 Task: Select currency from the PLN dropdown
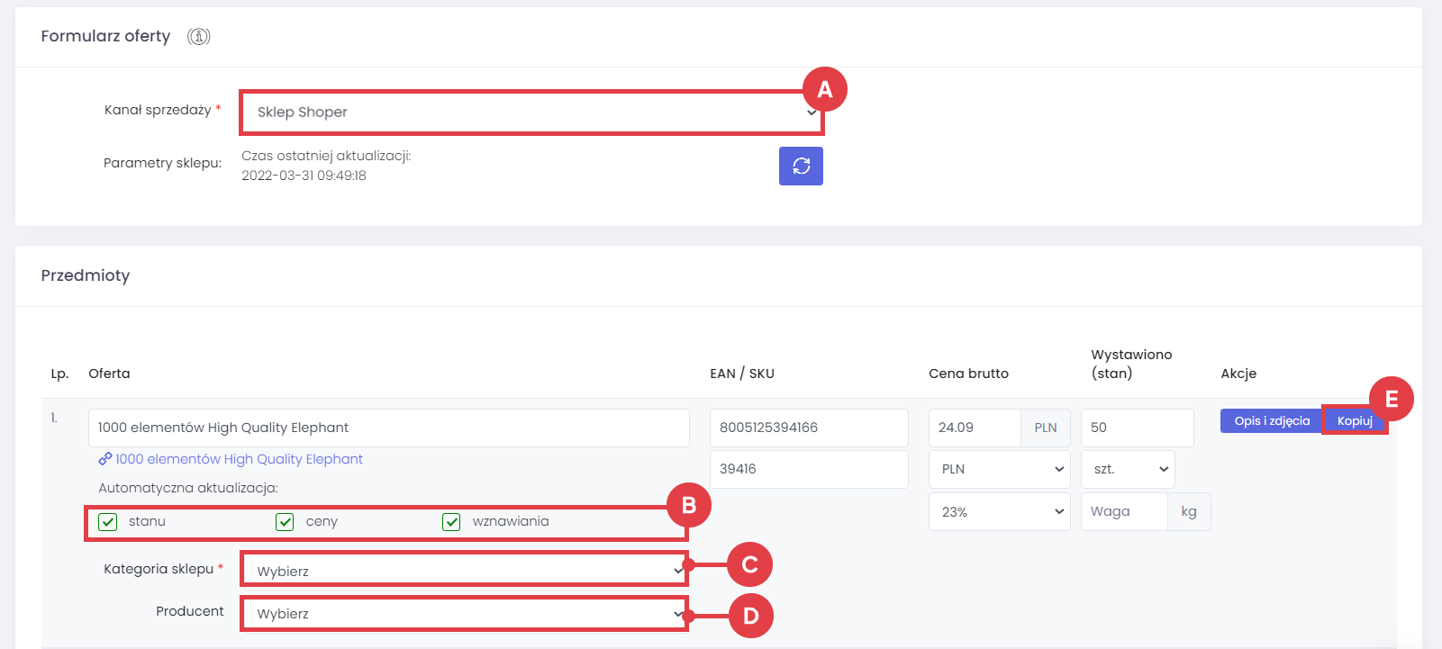pos(999,469)
